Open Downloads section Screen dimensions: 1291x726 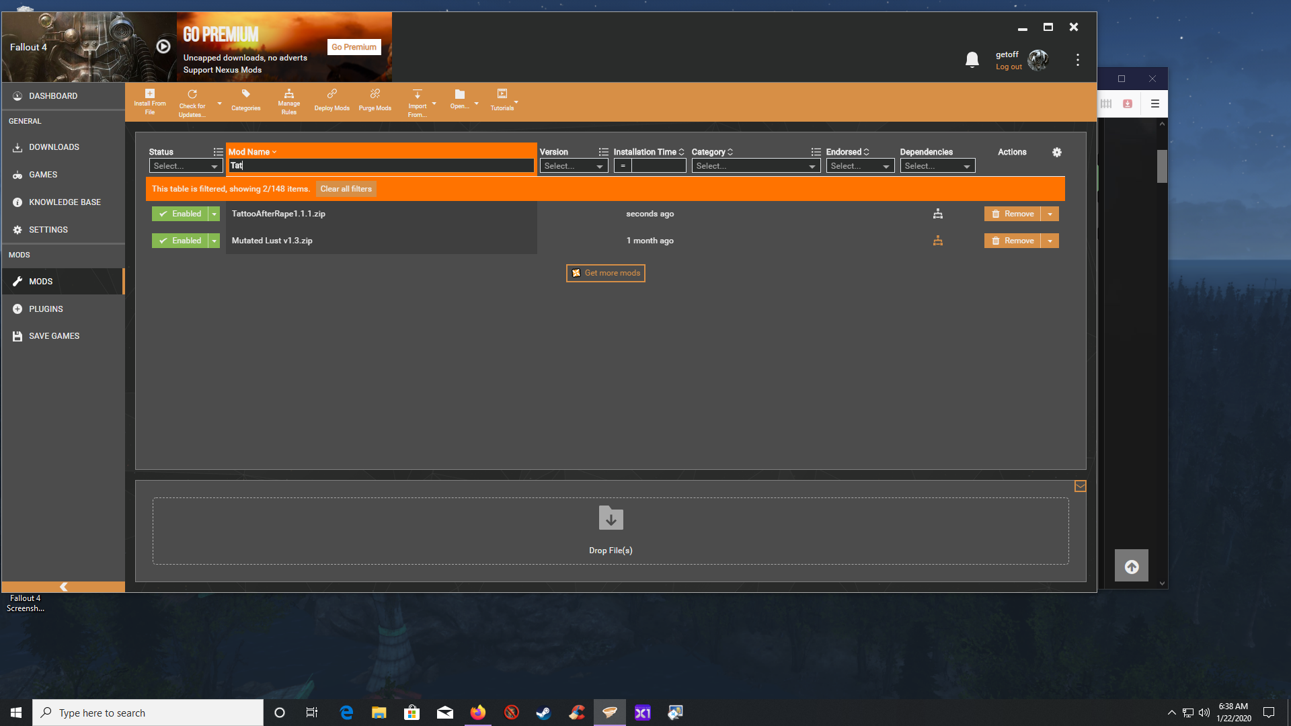tap(63, 147)
